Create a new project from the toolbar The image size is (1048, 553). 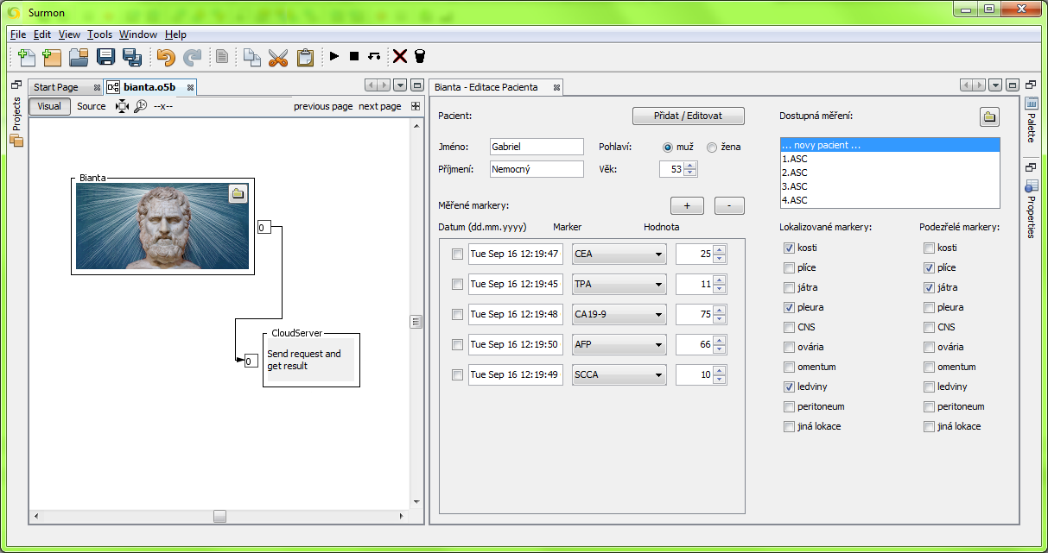tap(52, 57)
